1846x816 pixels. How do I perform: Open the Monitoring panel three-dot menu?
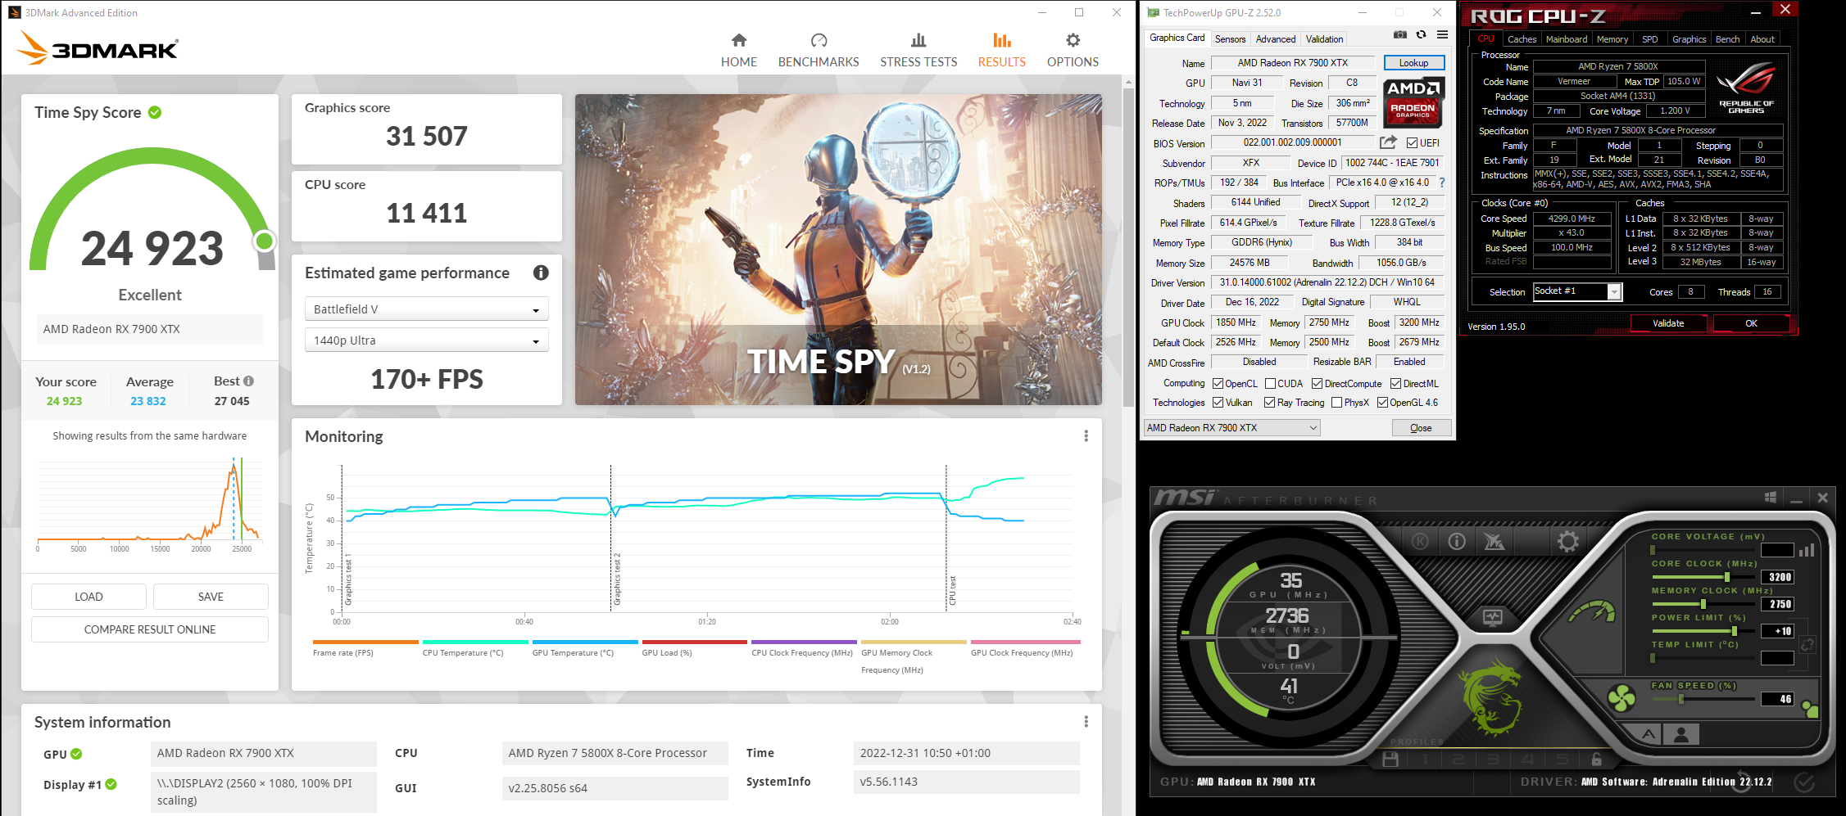[1086, 436]
